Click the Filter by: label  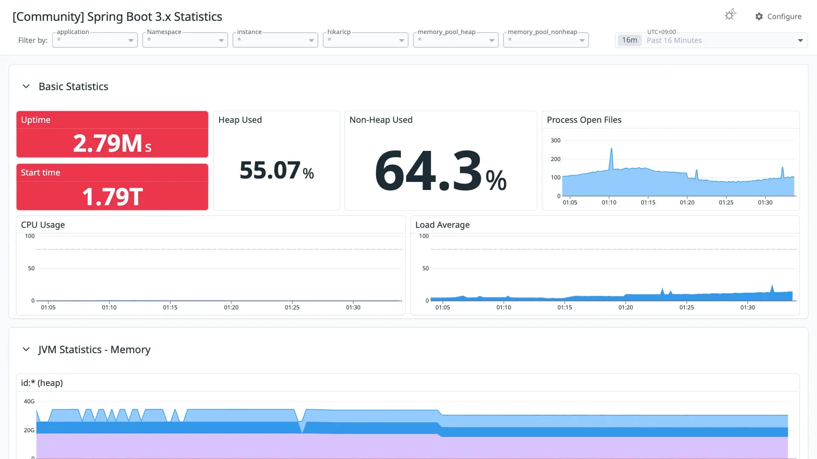pos(33,40)
